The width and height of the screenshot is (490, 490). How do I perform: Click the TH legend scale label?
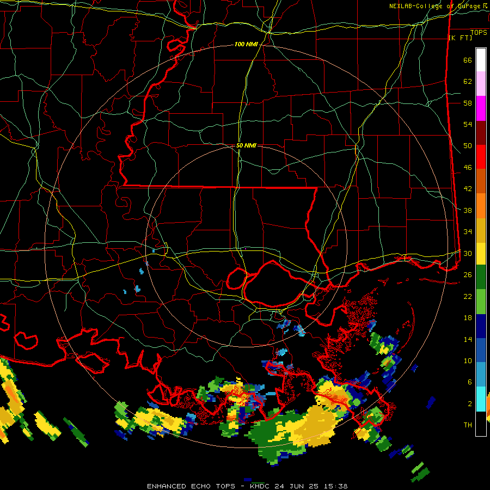(468, 425)
